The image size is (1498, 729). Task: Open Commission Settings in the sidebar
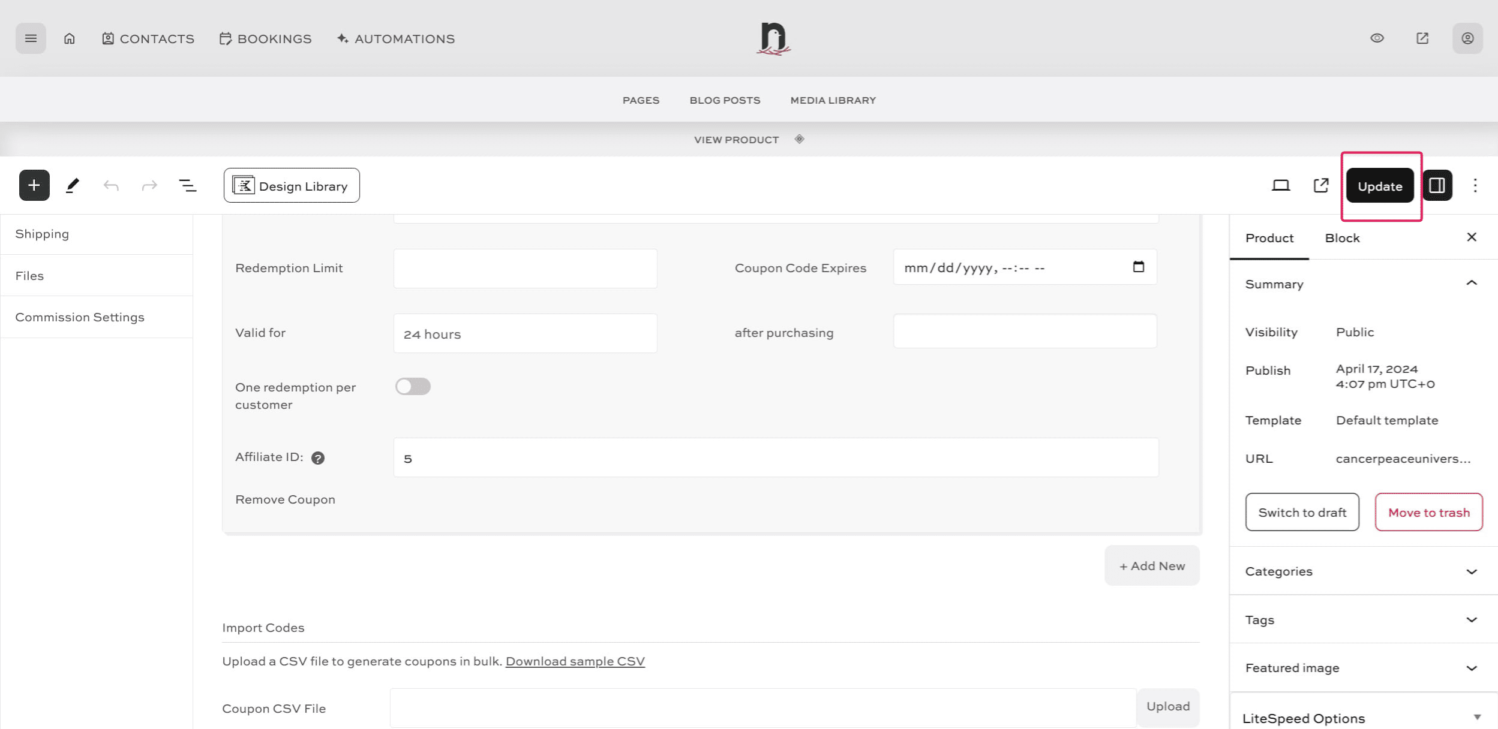[x=80, y=317]
